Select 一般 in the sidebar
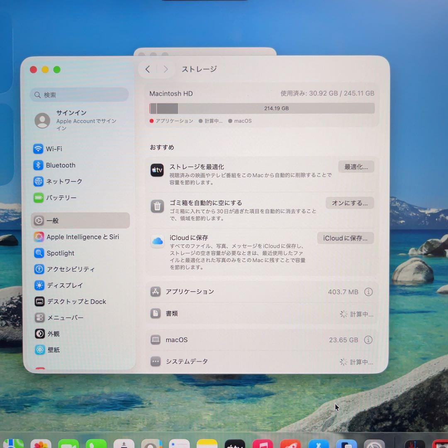 [80, 221]
